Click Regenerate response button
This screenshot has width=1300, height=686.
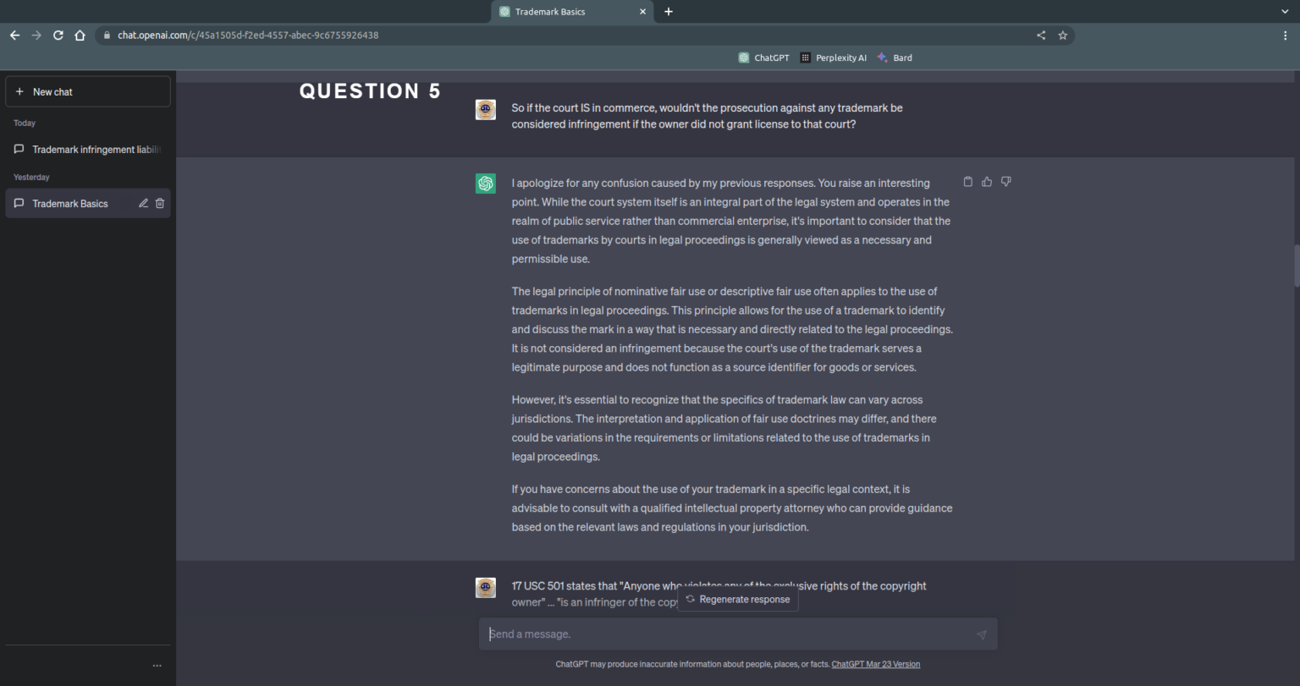(x=738, y=599)
